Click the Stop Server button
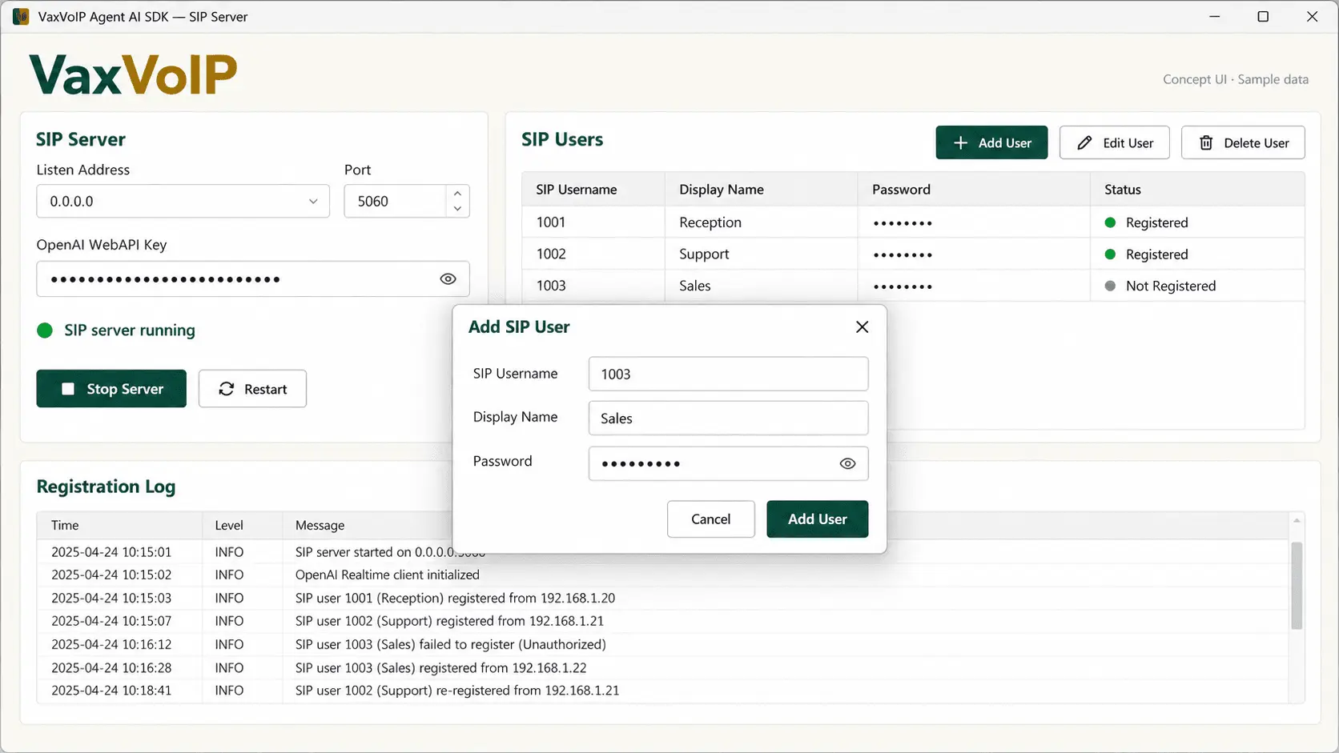The height and width of the screenshot is (753, 1339). coord(111,389)
